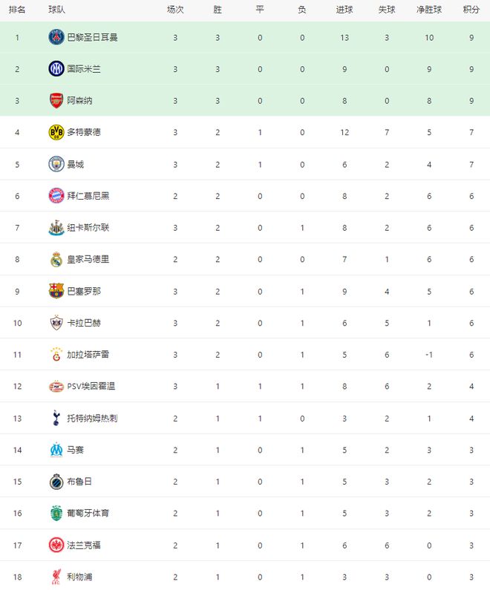Viewport: 490px width, 590px height.
Task: Click the Inter Milan club logo
Action: [x=56, y=69]
